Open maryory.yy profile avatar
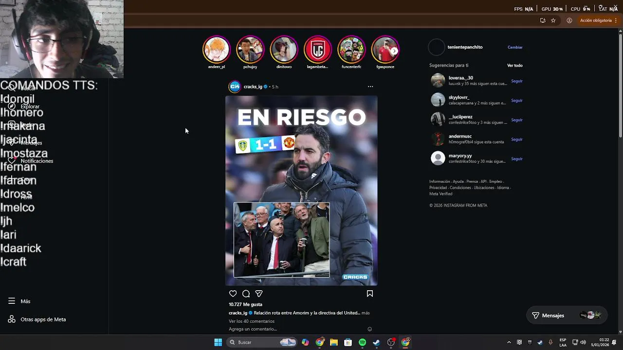This screenshot has width=623, height=350. (438, 158)
